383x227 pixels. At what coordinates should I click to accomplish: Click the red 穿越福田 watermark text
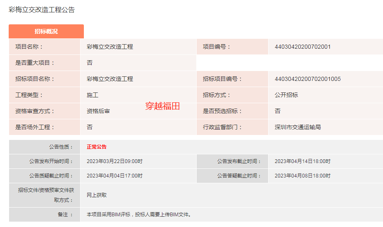pos(162,106)
